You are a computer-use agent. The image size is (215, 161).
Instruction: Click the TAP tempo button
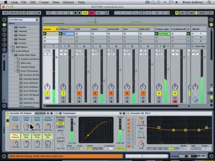click(x=6, y=13)
